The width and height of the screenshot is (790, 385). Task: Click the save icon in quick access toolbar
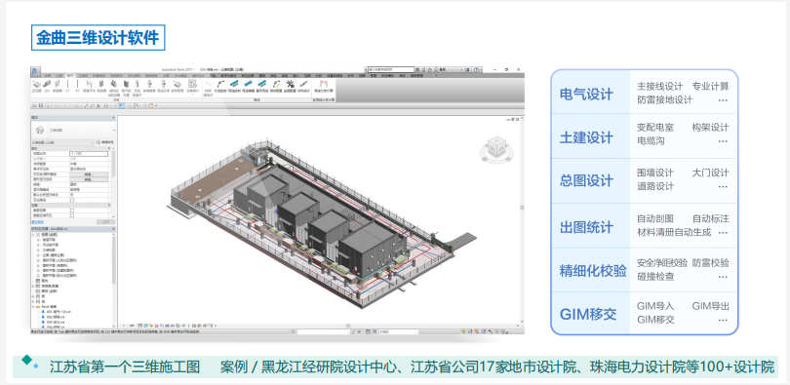click(x=41, y=105)
